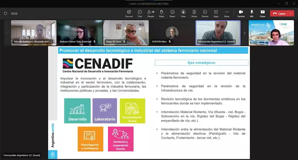
Task: Click the paragraph 'Impulsar la innovación'
Action: (x=103, y=84)
